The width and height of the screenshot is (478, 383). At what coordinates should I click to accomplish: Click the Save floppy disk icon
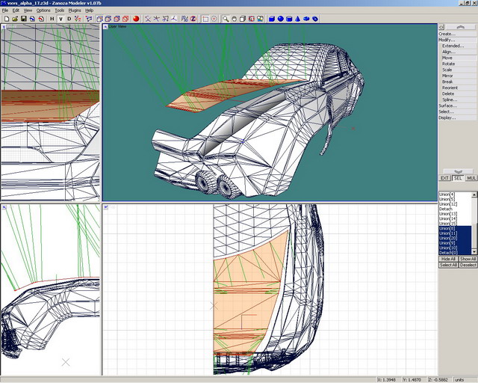click(x=23, y=19)
